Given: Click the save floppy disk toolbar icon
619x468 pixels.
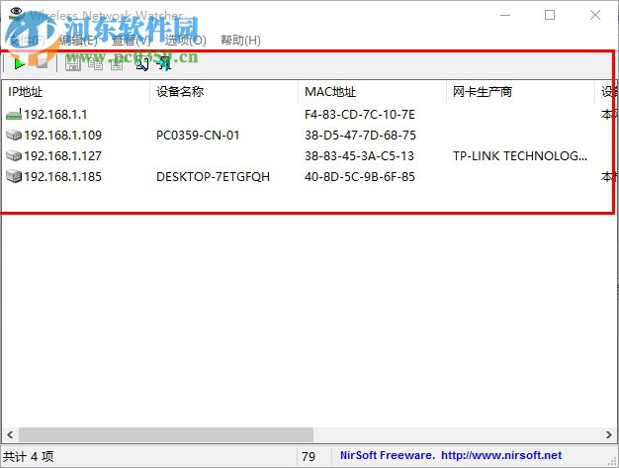Looking at the screenshot, I should (73, 63).
